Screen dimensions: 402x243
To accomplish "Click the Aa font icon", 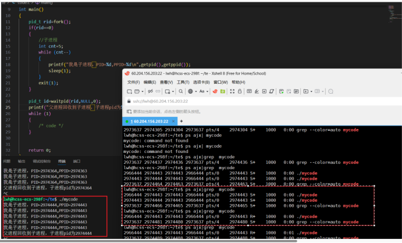I will click(202, 91).
